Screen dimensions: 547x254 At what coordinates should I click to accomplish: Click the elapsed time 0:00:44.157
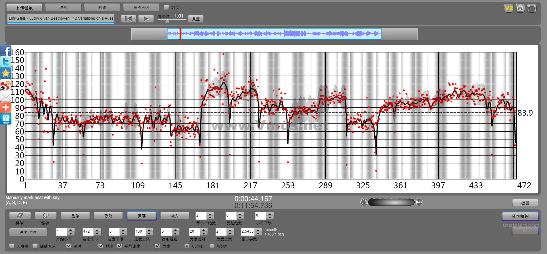pos(253,199)
